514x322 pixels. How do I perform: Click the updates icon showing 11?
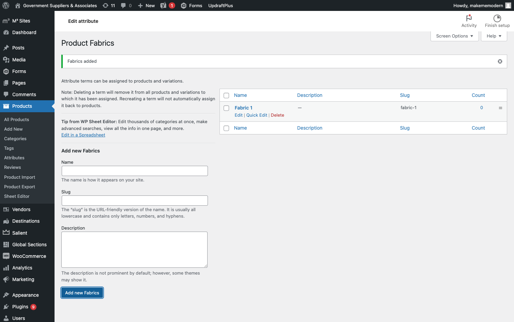coord(109,5)
